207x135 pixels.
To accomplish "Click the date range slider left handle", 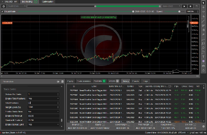I will (95, 6).
